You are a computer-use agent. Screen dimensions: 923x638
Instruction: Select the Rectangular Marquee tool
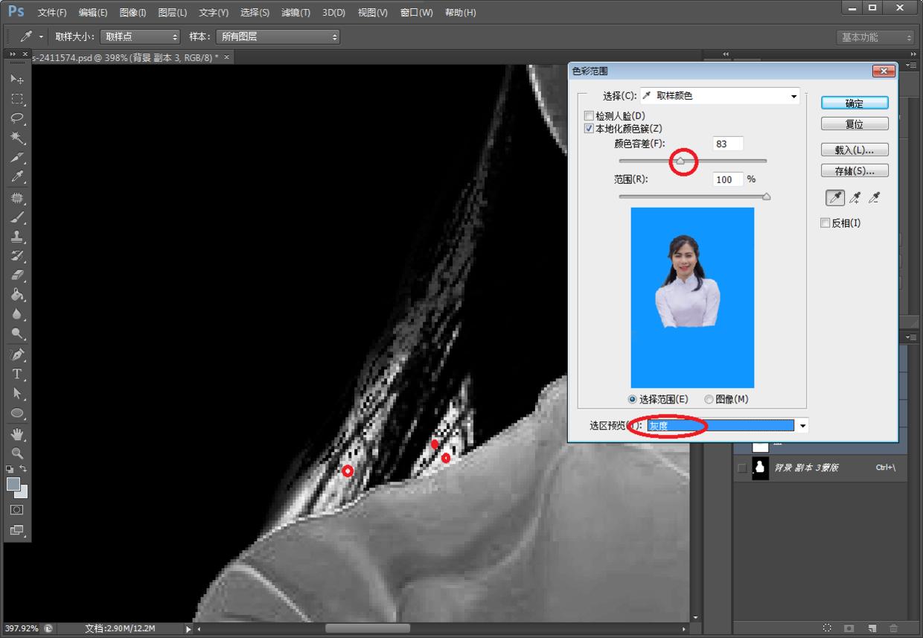(17, 99)
